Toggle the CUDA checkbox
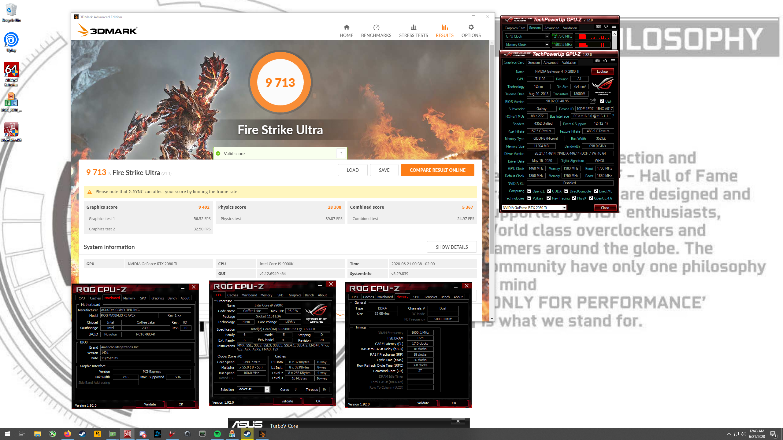 point(549,191)
